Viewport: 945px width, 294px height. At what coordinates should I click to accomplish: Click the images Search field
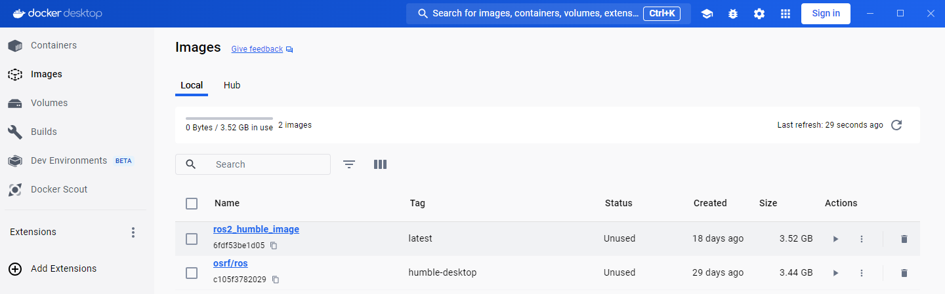point(253,164)
